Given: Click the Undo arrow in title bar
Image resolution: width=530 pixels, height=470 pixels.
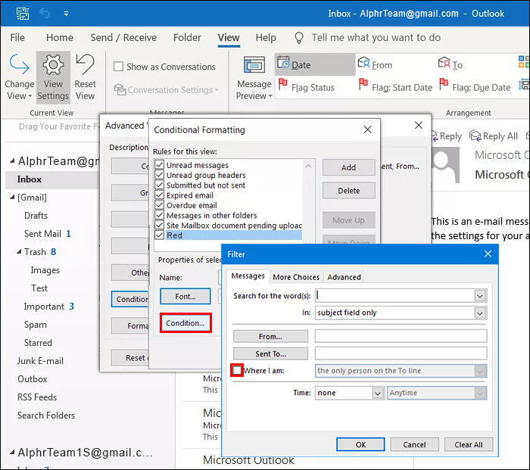Looking at the screenshot, I should click(x=44, y=14).
